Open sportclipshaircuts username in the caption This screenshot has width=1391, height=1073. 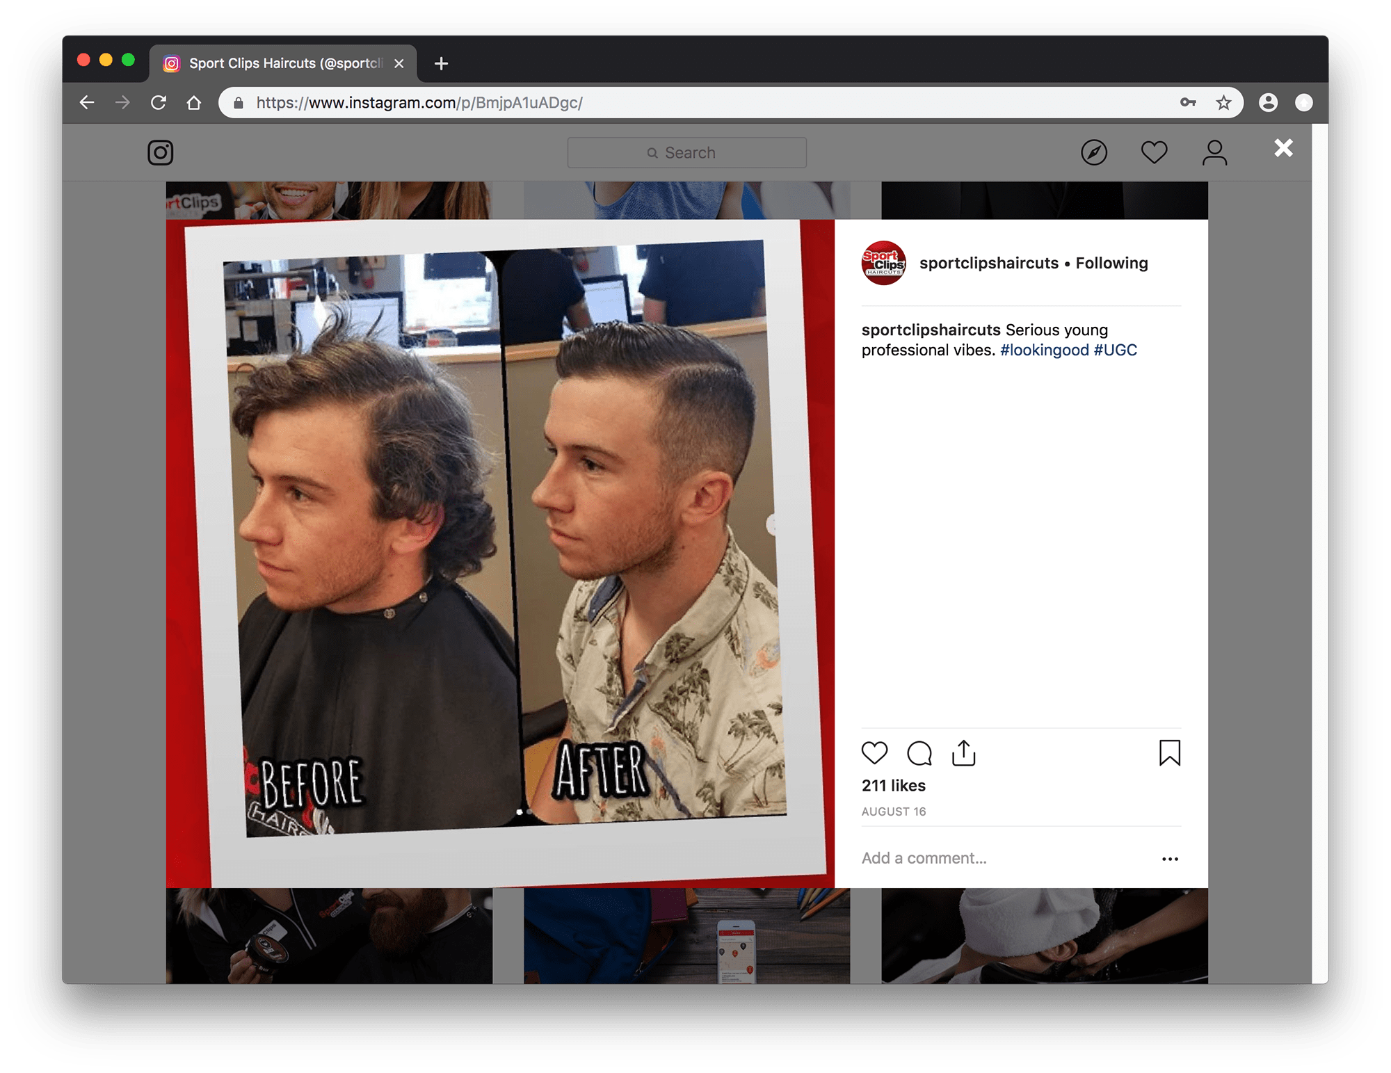point(931,330)
